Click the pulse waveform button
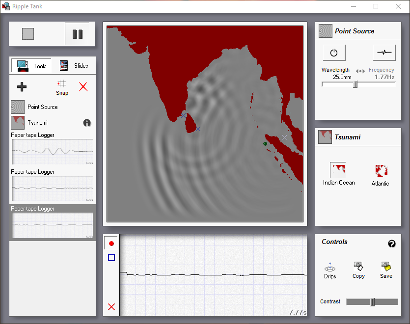 [x=384, y=53]
